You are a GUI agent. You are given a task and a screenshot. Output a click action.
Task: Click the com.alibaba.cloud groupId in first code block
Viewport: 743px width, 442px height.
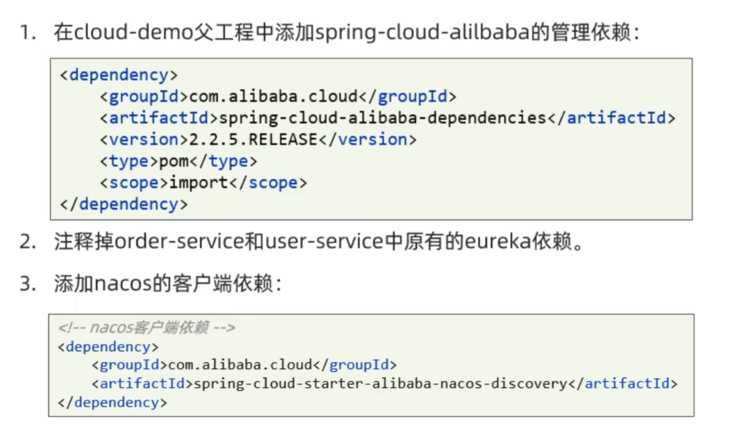[273, 96]
